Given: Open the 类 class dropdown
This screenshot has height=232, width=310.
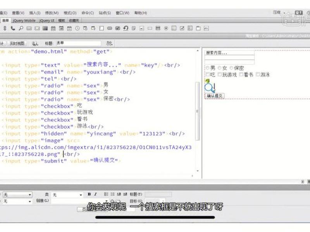Looking at the screenshot, I should click(x=67, y=195).
